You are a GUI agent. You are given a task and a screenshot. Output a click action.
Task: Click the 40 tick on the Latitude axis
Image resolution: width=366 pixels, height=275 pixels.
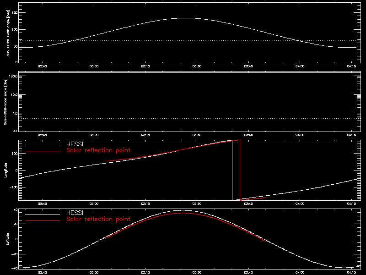point(16,210)
